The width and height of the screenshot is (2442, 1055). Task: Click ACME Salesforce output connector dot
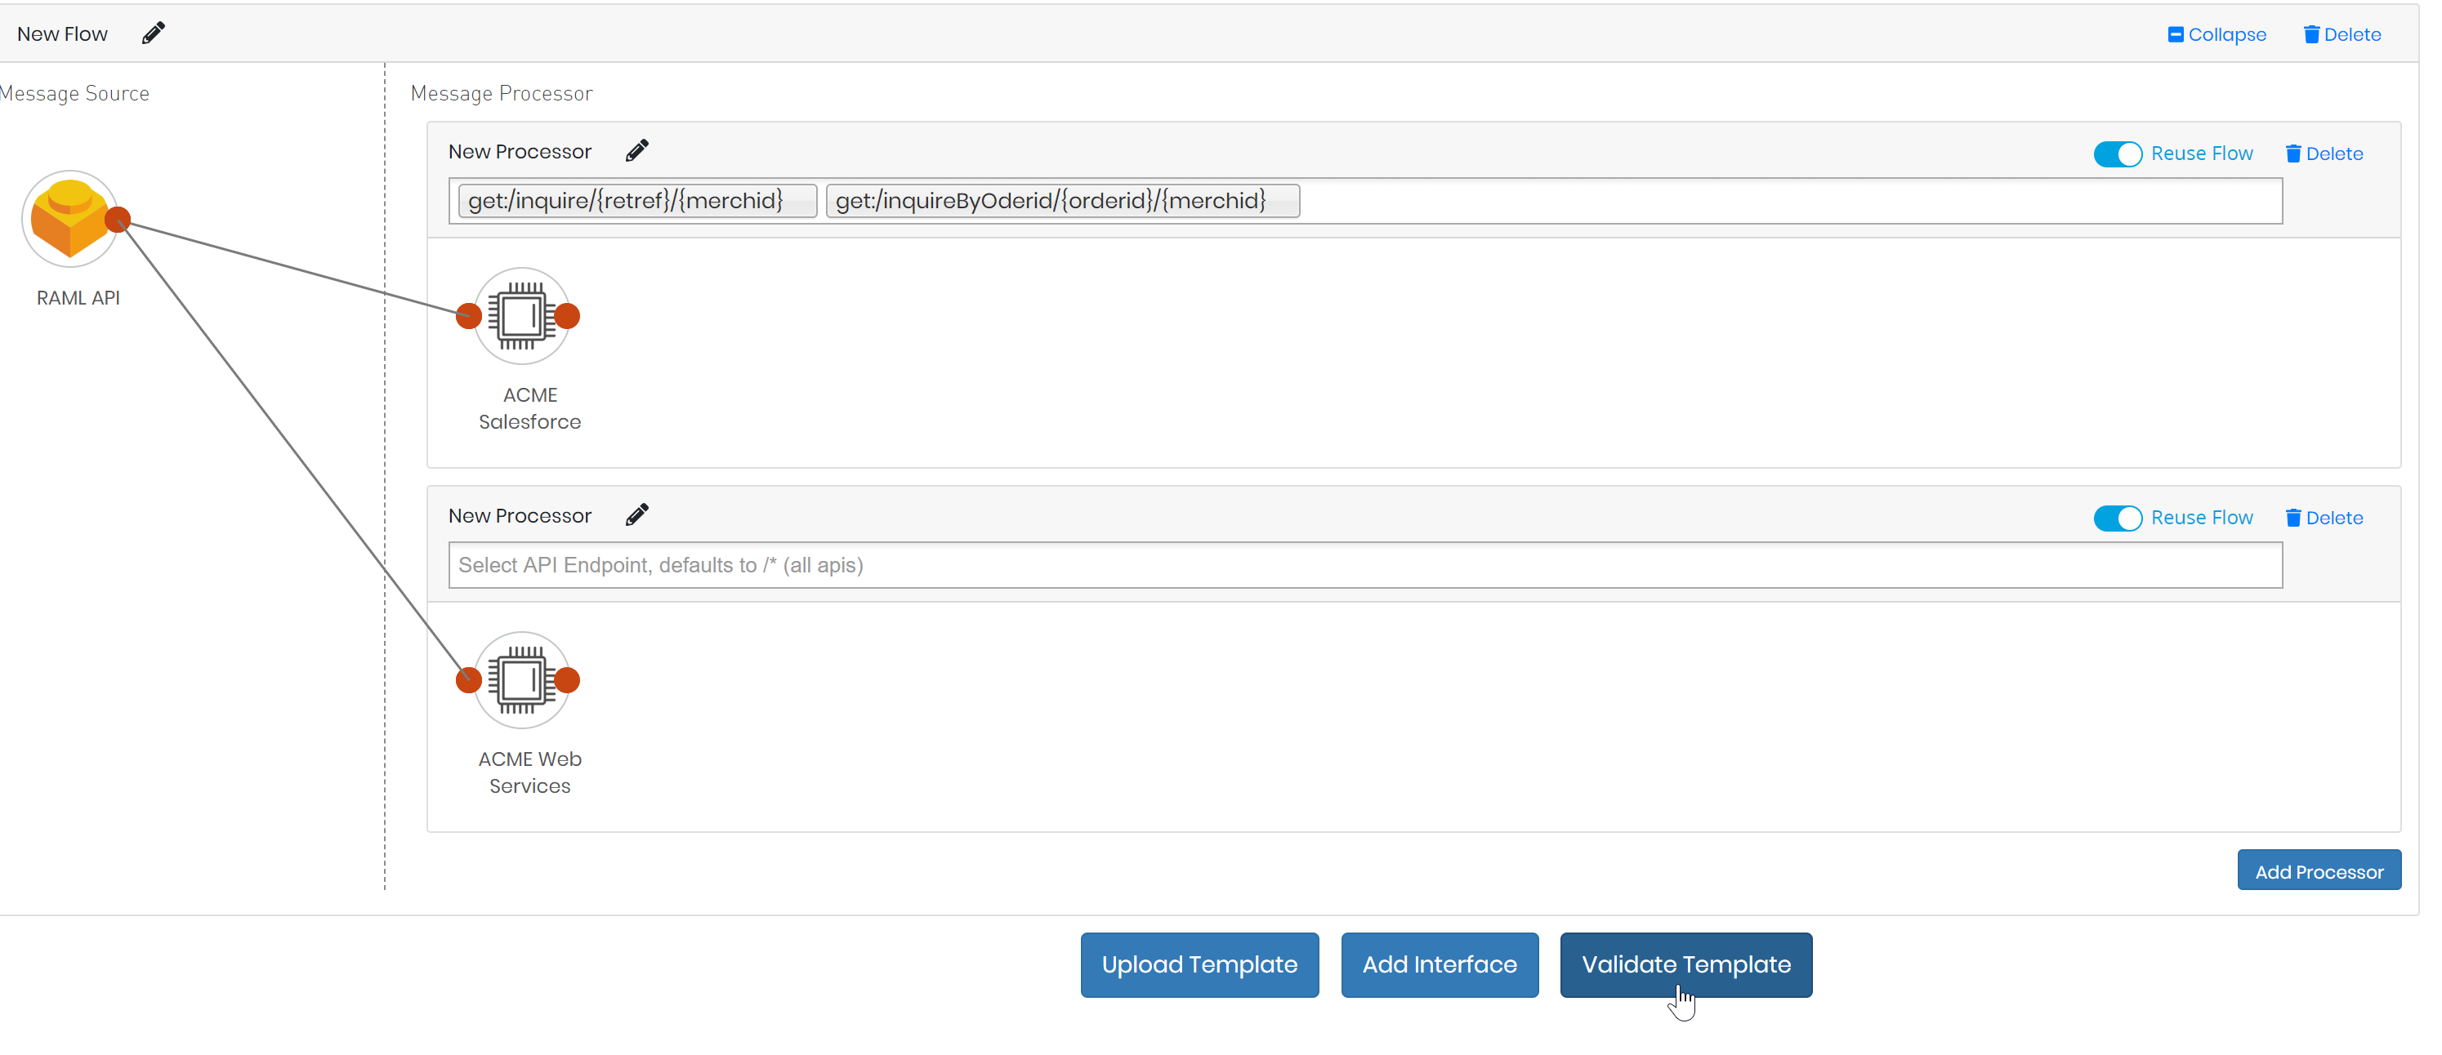point(567,316)
